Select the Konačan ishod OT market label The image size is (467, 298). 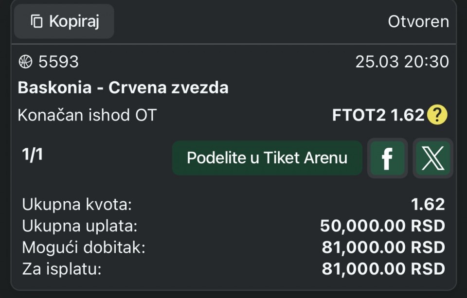click(87, 115)
